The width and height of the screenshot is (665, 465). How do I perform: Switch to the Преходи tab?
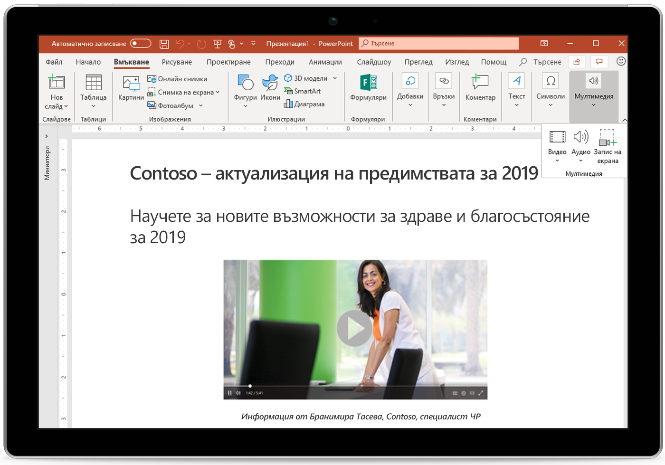tap(280, 62)
